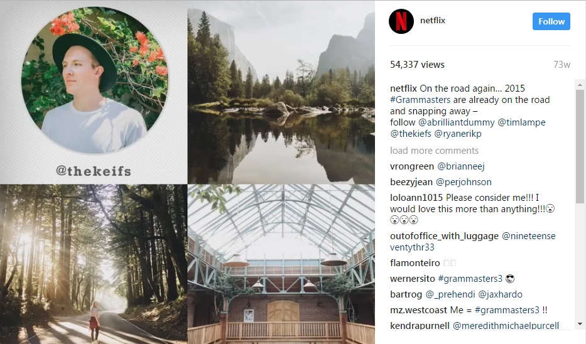
Task: Open @abrilliantdummy profile mention
Action: pos(457,122)
